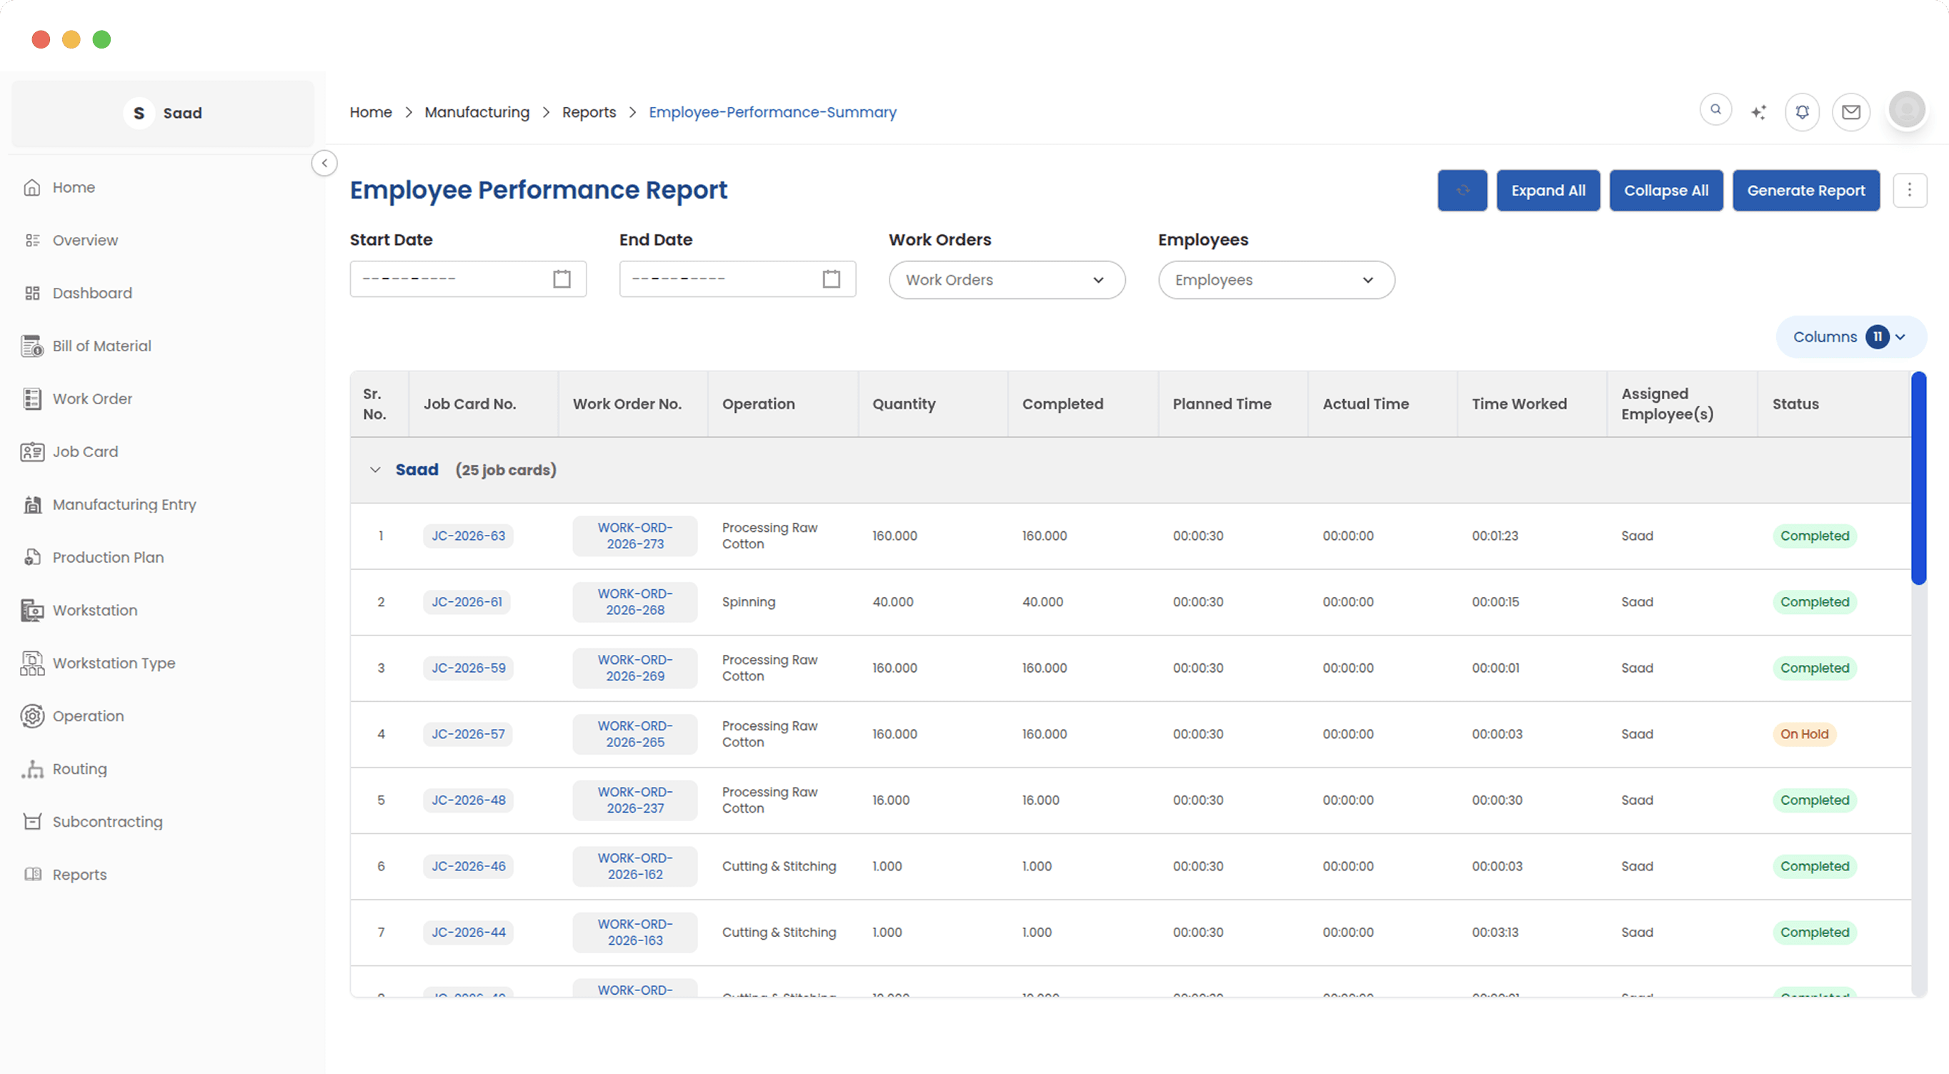Open the Subcontracting section

(x=107, y=821)
